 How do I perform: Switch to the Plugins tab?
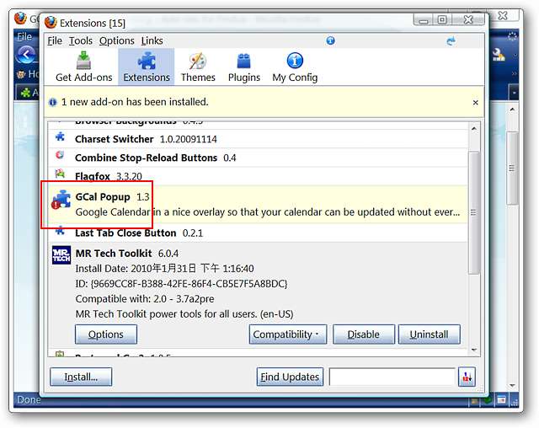[x=244, y=67]
